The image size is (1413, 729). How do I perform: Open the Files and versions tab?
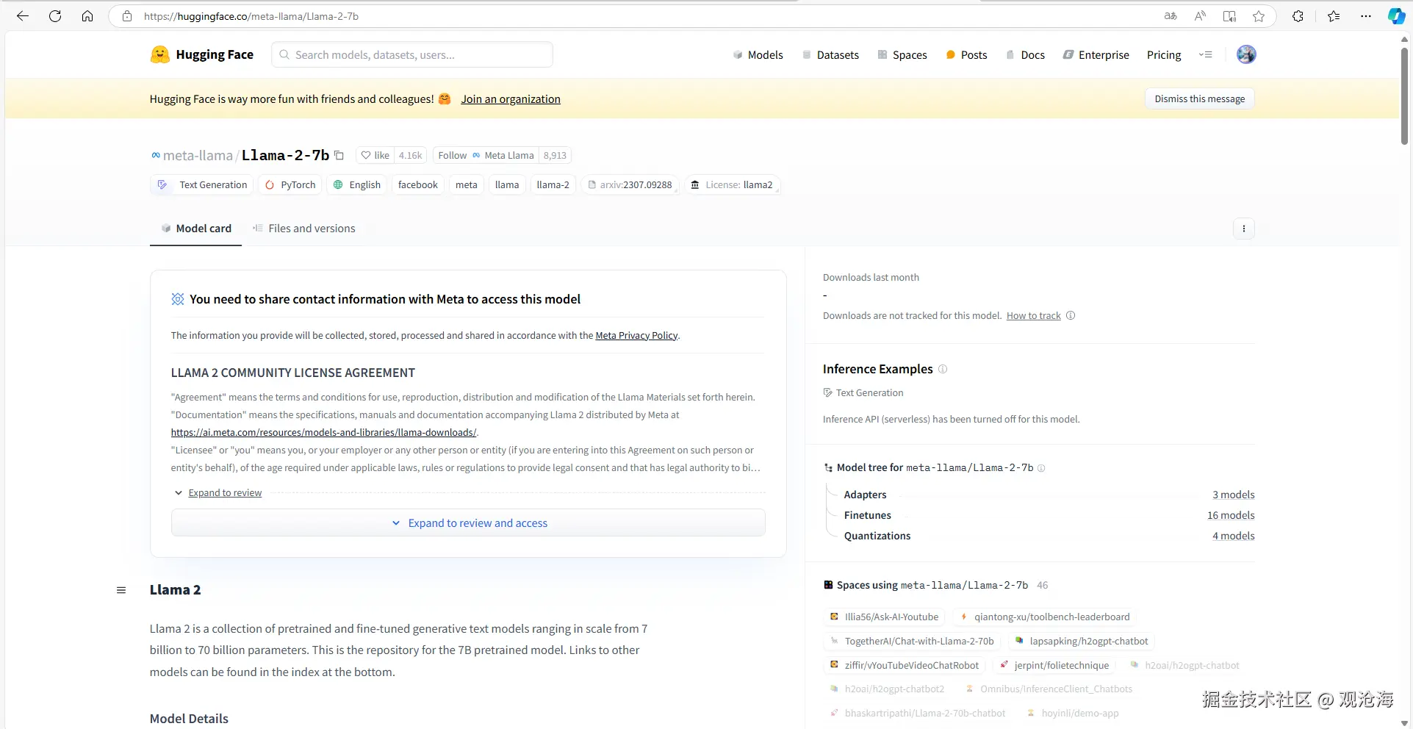coord(303,229)
